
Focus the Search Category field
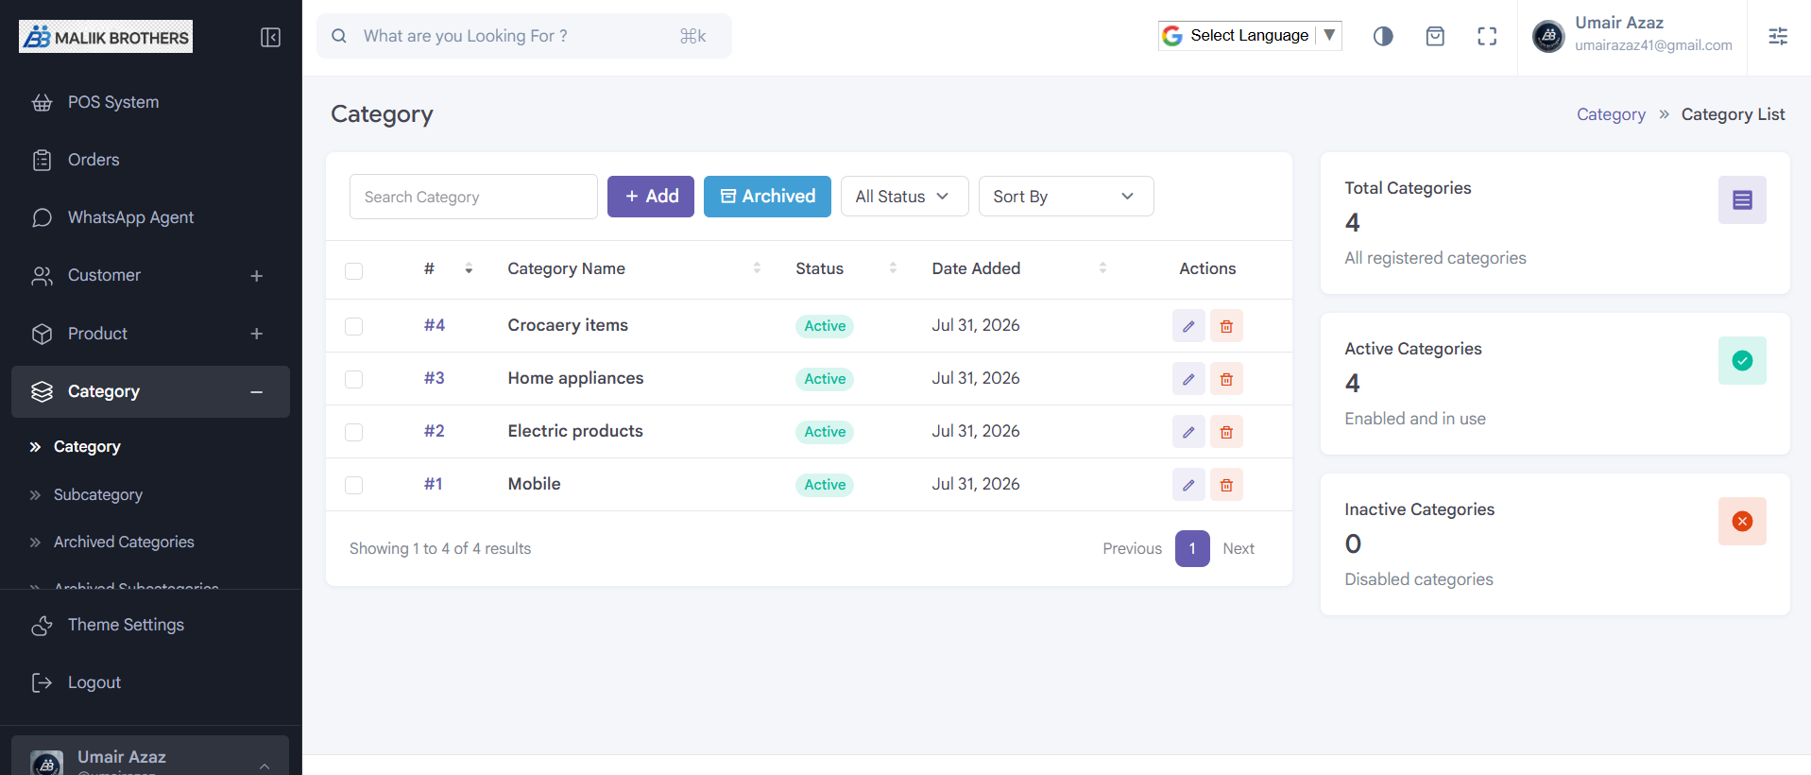[473, 197]
